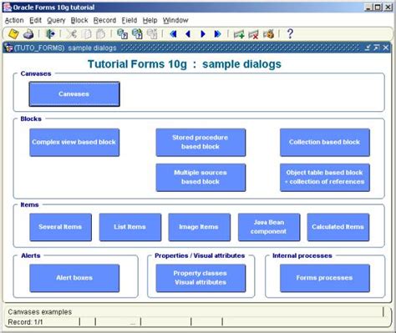
Task: Open the Field menu
Action: (x=129, y=20)
